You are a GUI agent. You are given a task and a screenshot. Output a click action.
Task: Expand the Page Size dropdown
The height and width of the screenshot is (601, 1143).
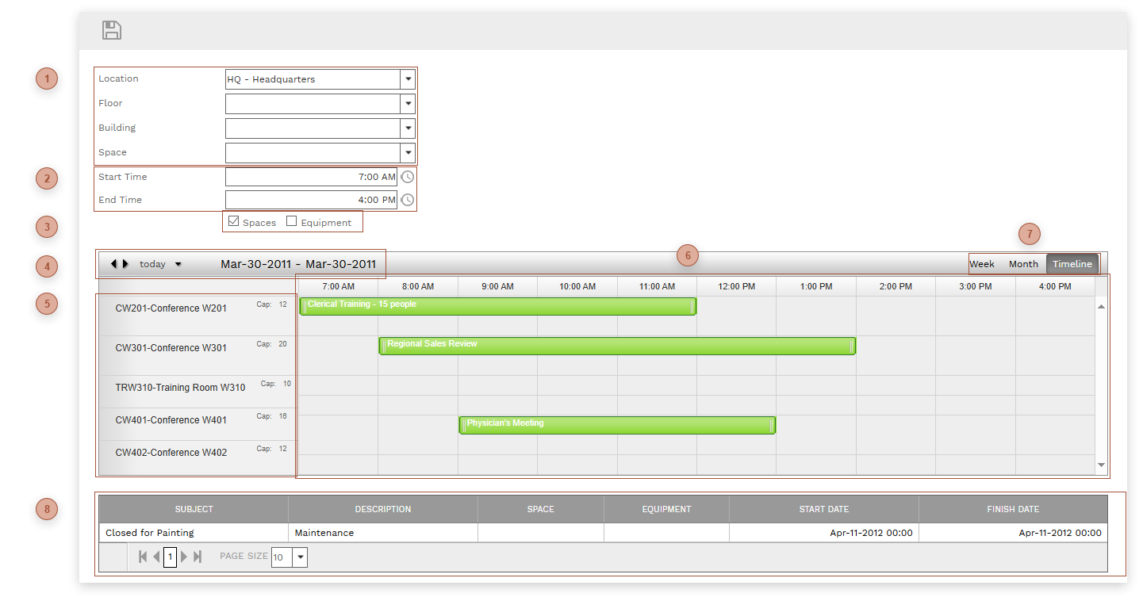pos(300,557)
